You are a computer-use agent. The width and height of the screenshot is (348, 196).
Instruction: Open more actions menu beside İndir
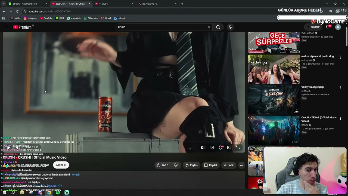(241, 165)
